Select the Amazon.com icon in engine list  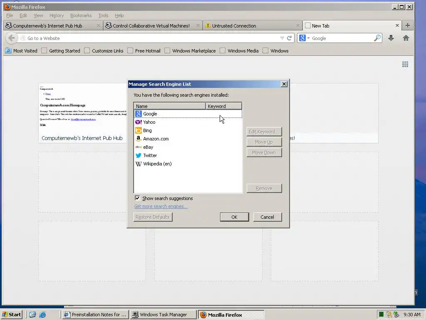point(138,139)
